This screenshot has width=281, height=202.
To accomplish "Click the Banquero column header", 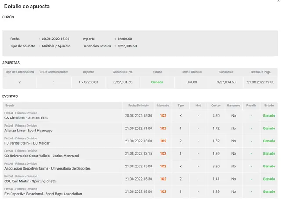I will point(234,106).
